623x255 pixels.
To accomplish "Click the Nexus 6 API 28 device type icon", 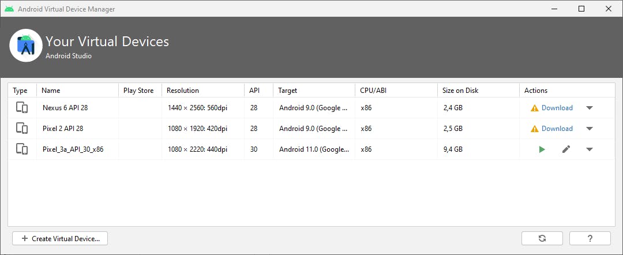I will pyautogui.click(x=22, y=108).
